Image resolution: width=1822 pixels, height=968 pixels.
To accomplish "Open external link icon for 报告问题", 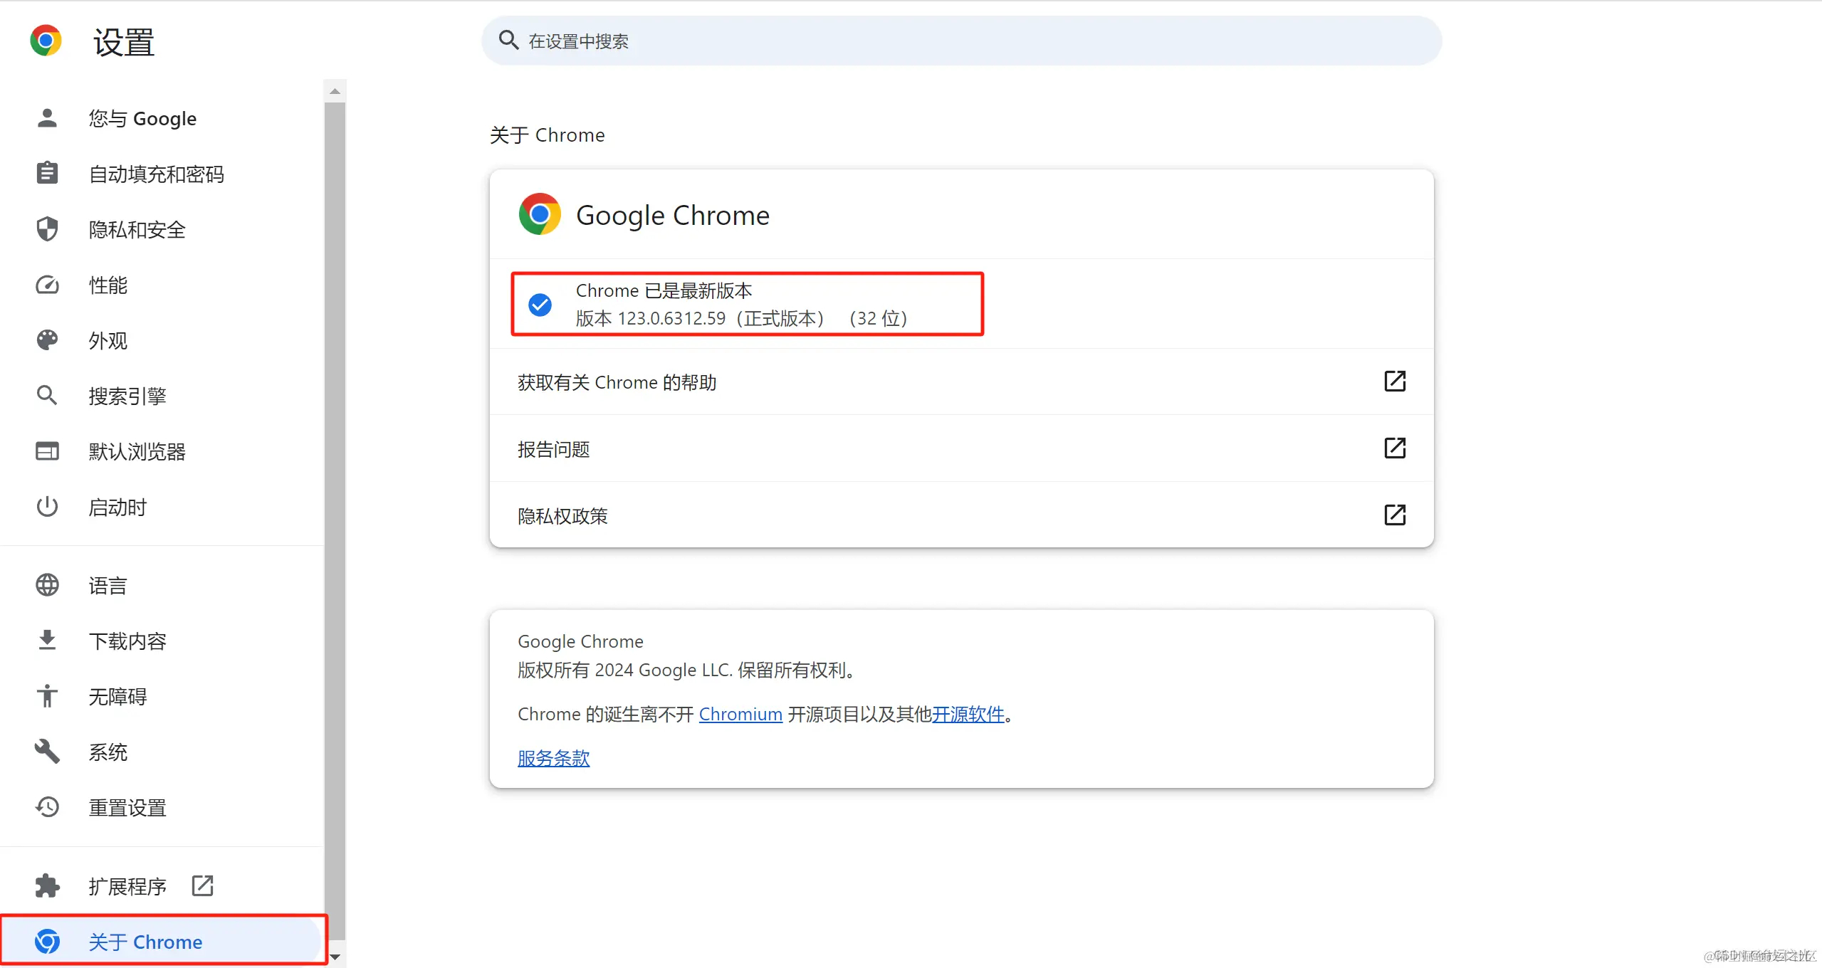I will point(1394,448).
